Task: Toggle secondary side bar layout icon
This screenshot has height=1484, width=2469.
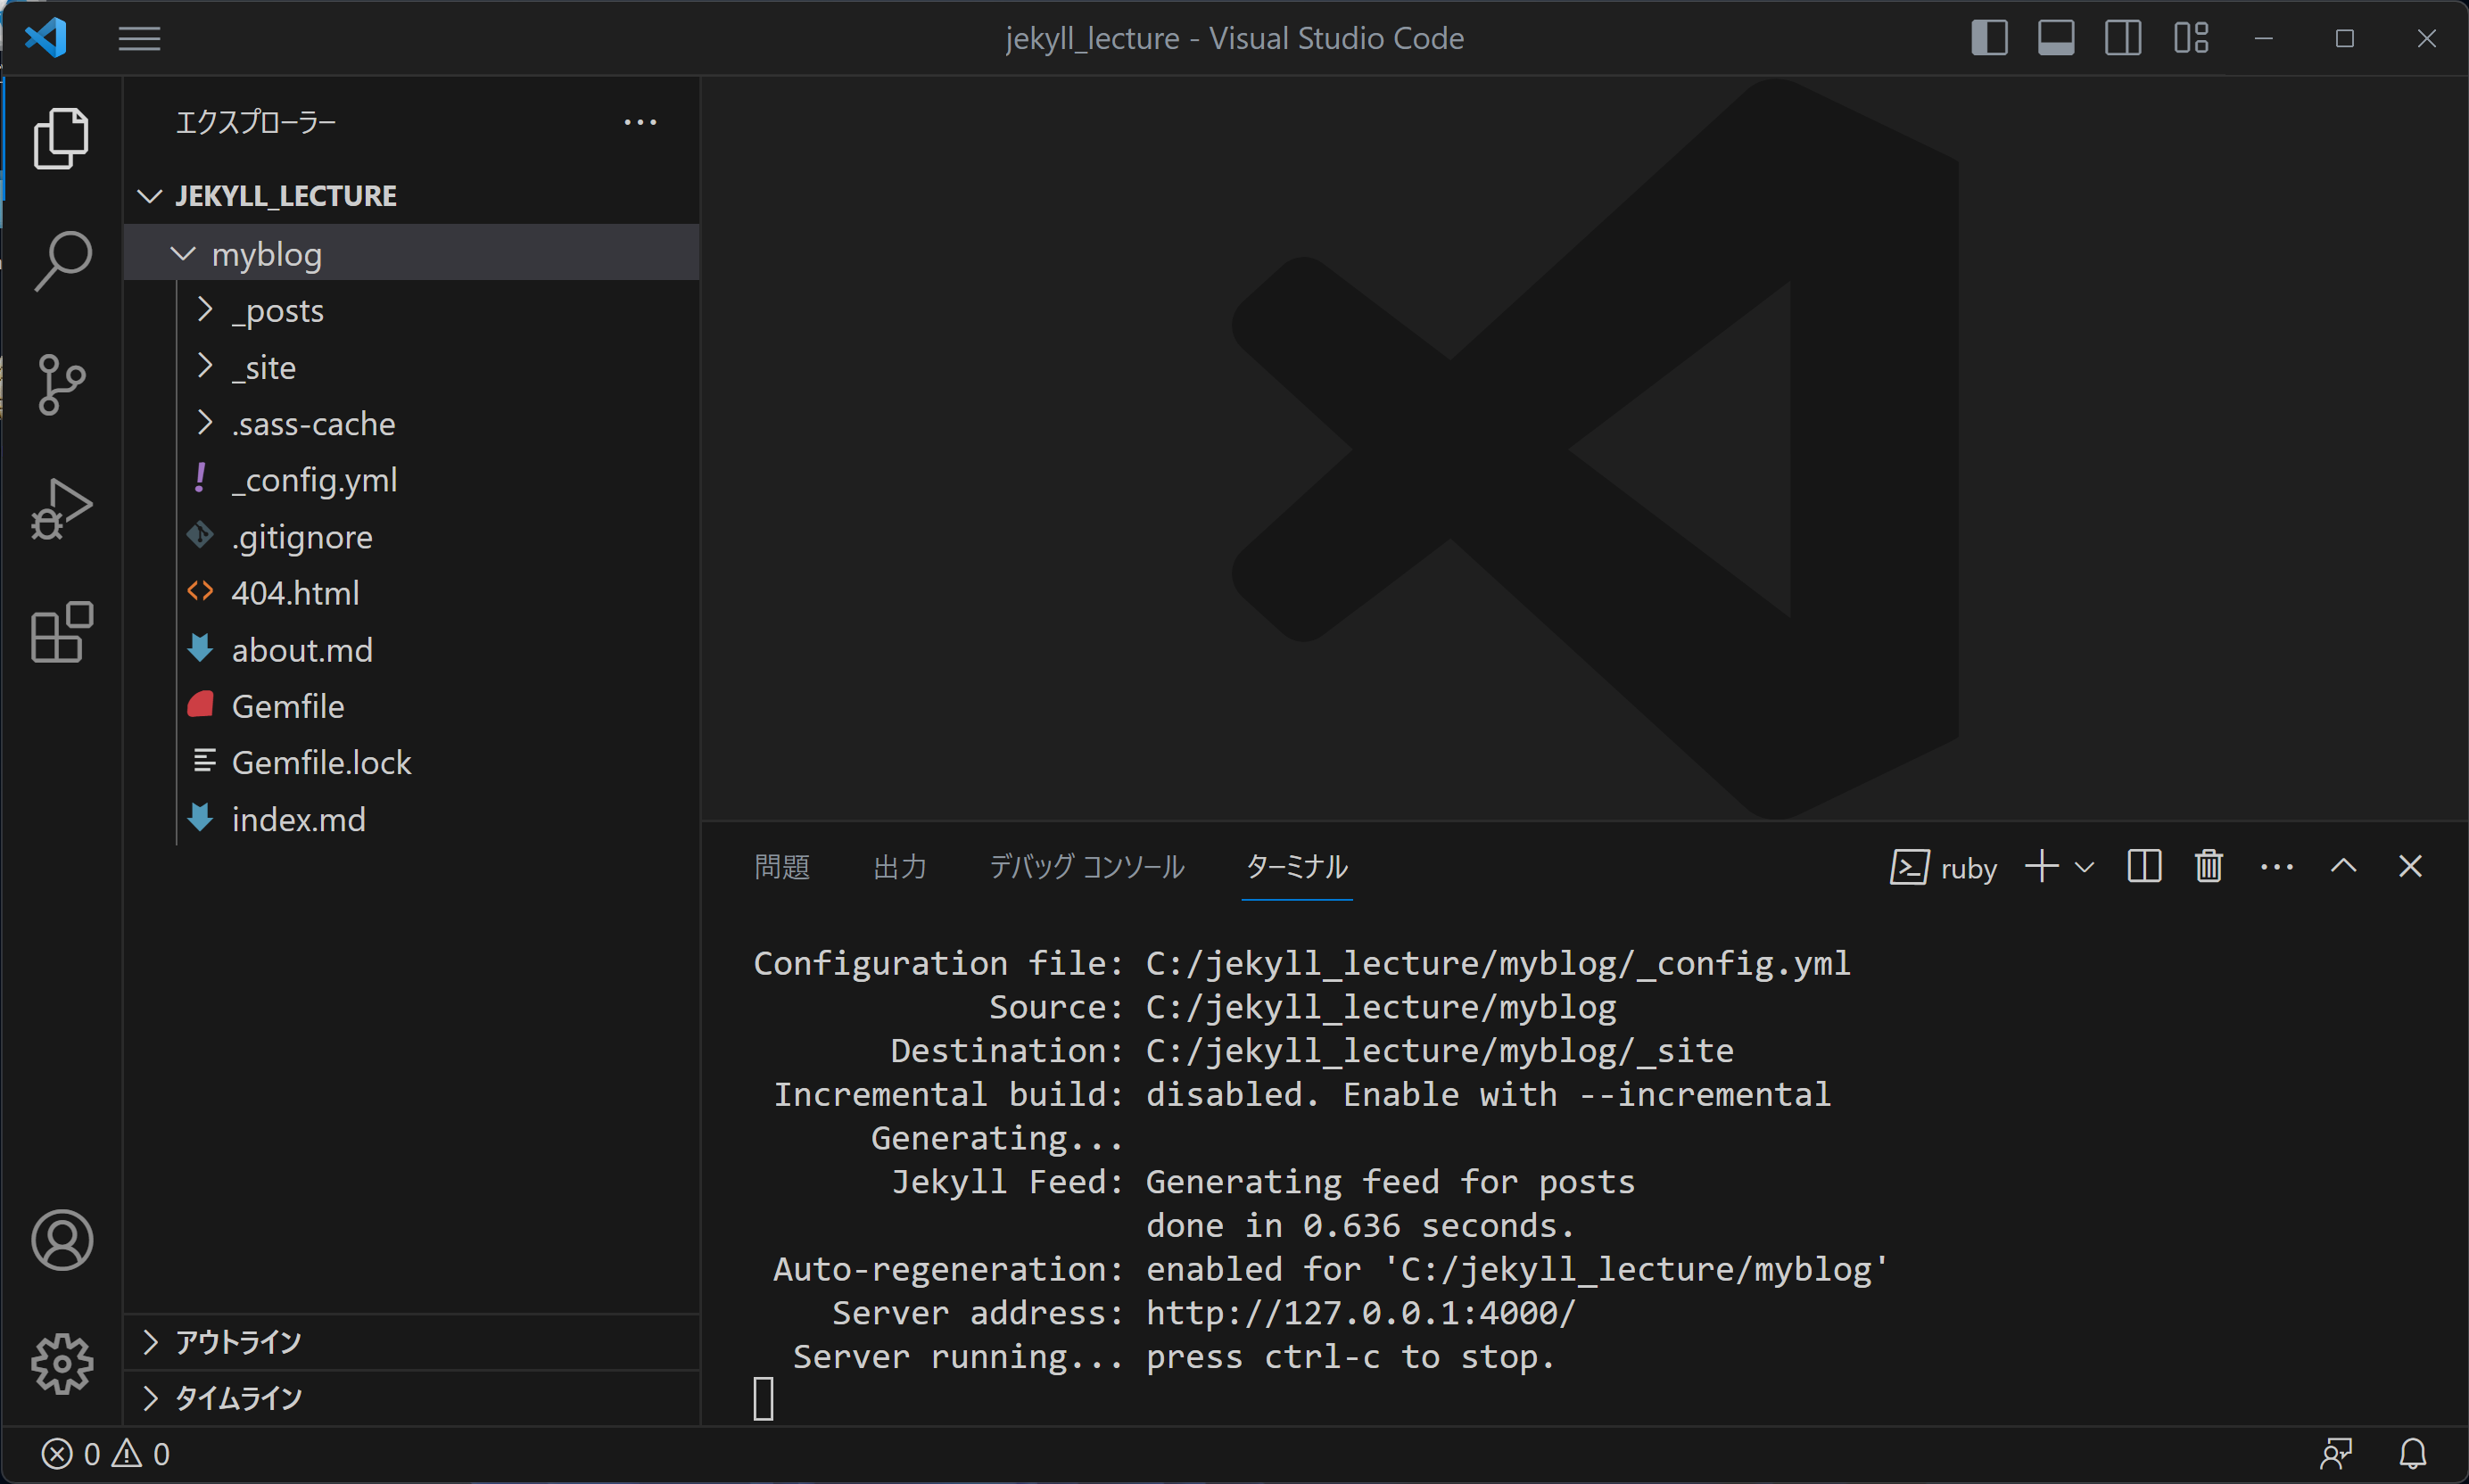Action: click(x=2123, y=38)
